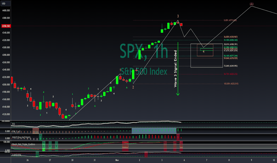Click date 8 on the time axis
This screenshot has height=163, width=277.
pos(229,160)
